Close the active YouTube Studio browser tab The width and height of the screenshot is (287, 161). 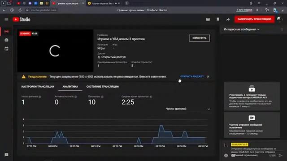[x=83, y=3]
